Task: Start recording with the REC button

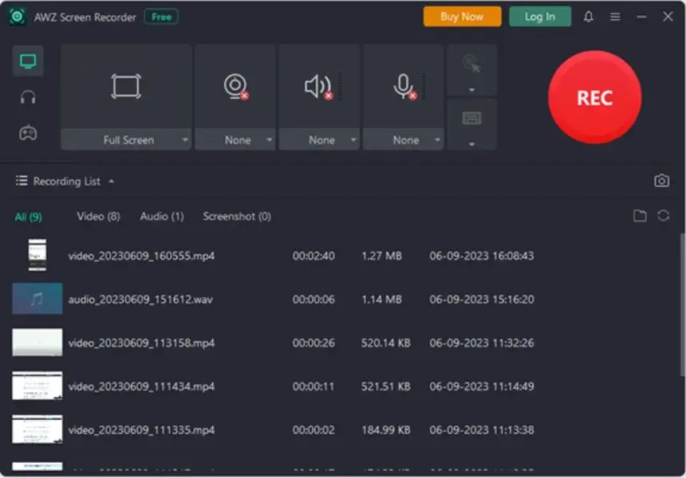Action: (x=595, y=97)
